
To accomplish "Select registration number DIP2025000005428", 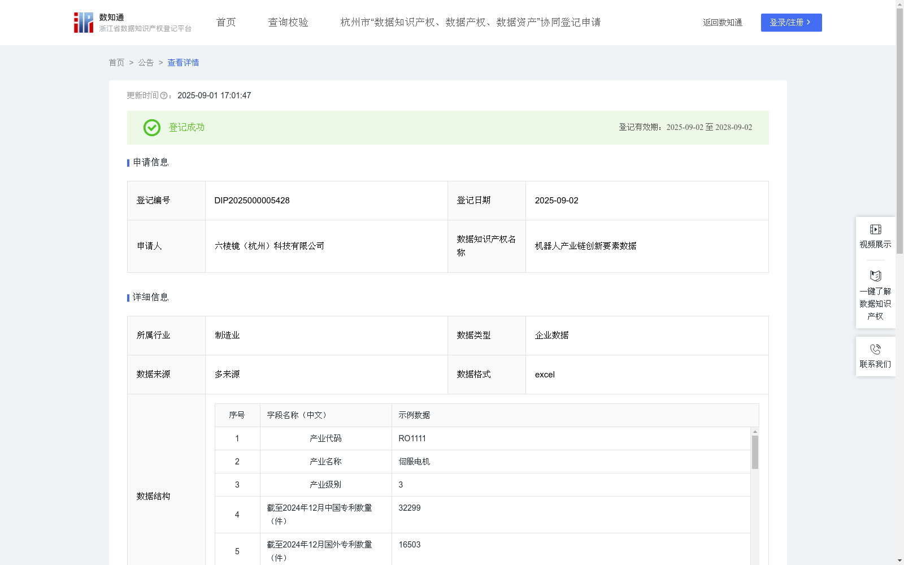I will pos(252,201).
